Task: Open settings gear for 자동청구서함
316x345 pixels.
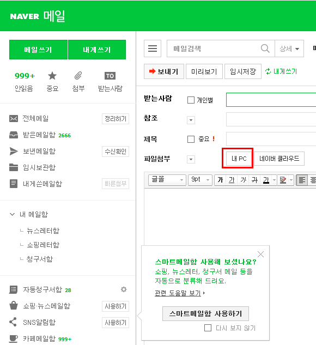Action: point(124,289)
